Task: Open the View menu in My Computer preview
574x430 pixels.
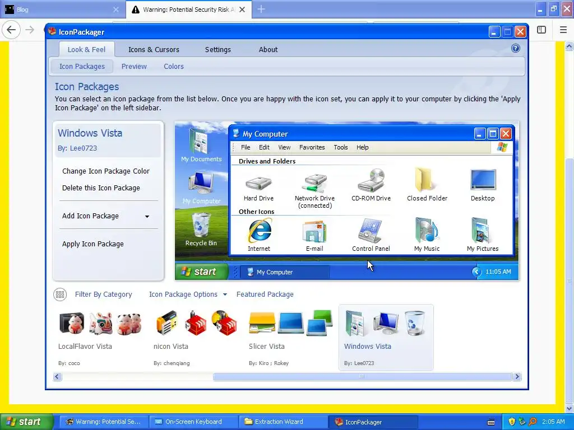Action: coord(284,147)
